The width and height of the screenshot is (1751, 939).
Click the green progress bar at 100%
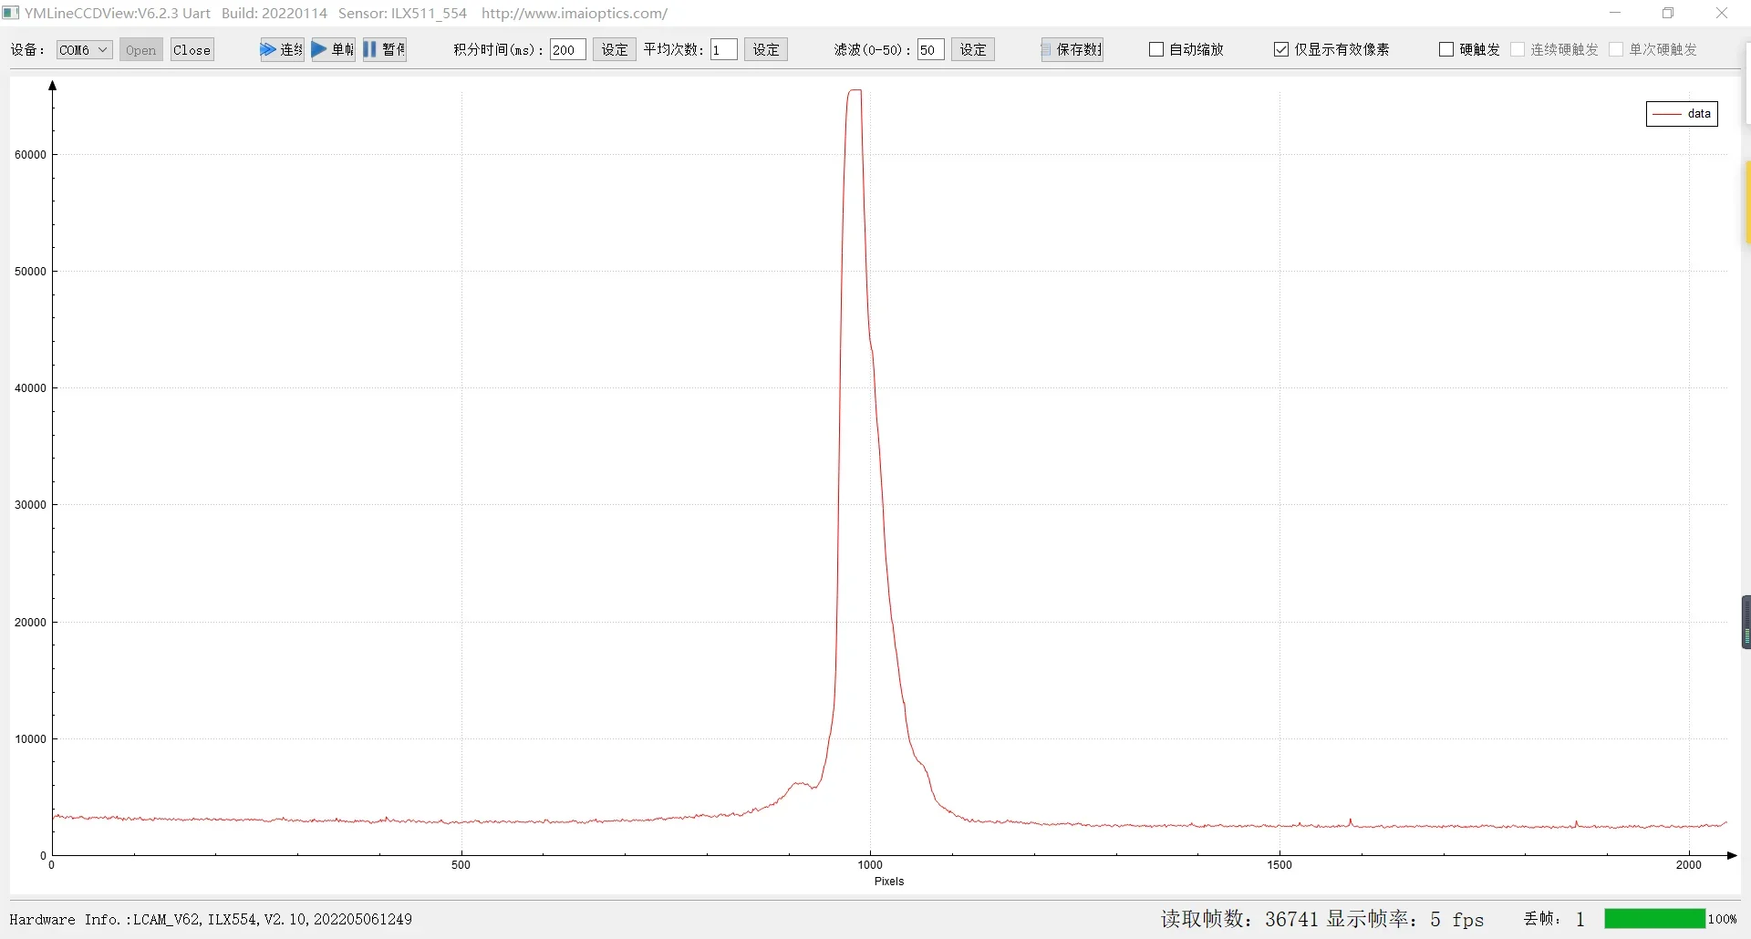pos(1654,919)
